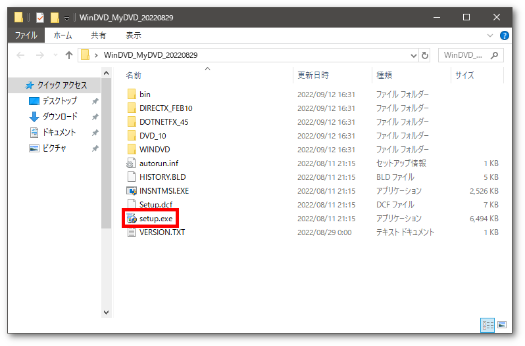
Task: Open the address bar history dropdown
Action: pyautogui.click(x=414, y=55)
